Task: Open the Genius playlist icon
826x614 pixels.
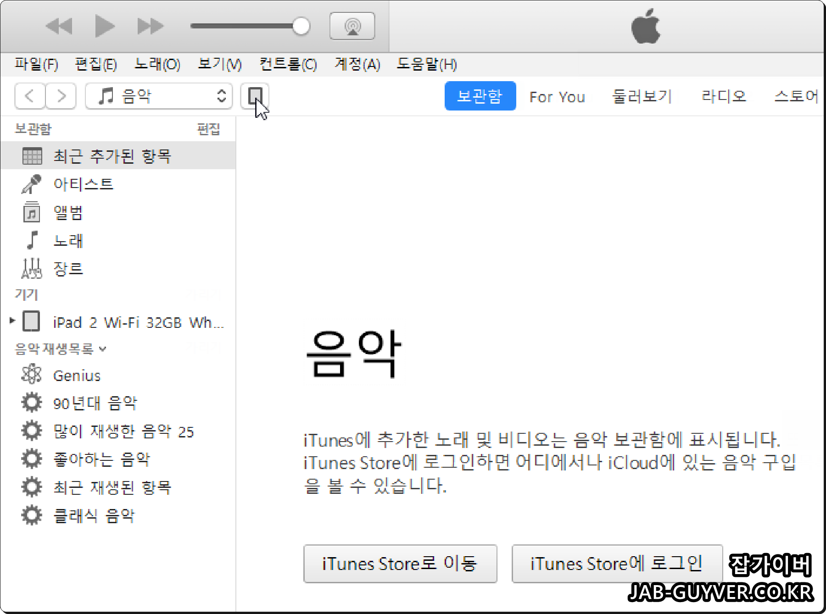Action: click(30, 375)
